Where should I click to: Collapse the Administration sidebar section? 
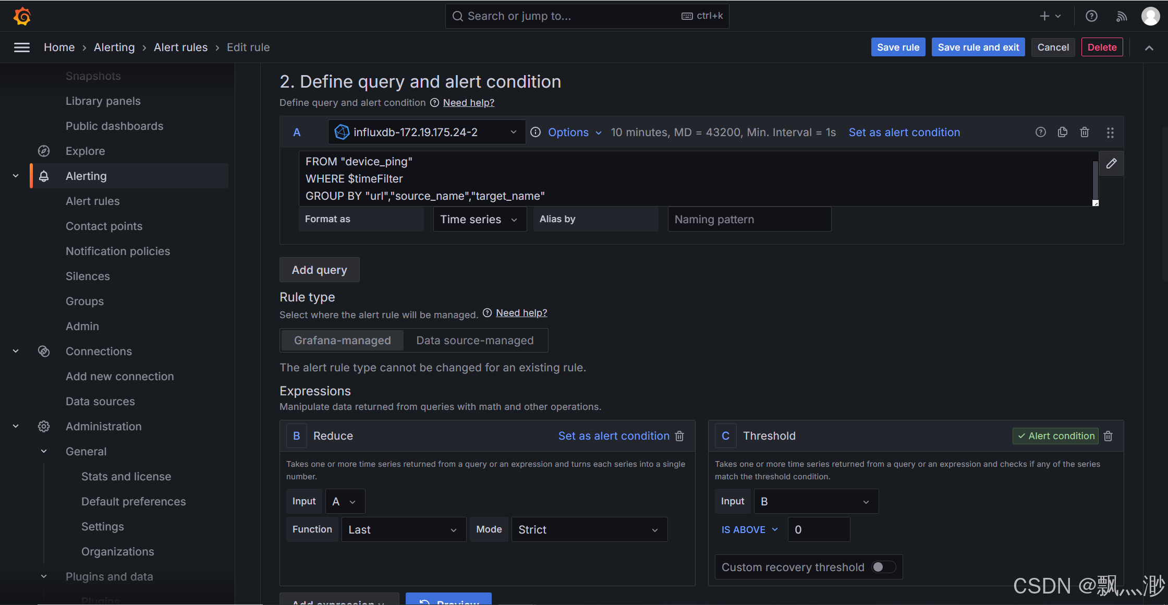(16, 427)
